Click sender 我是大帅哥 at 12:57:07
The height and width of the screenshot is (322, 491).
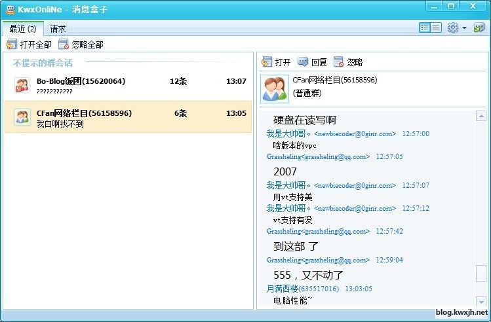coord(331,185)
